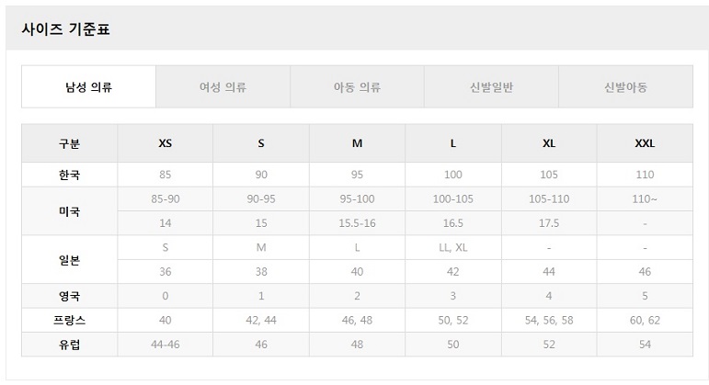Click the 미국 row label
Screen dimensions: 709x385
pyautogui.click(x=69, y=211)
